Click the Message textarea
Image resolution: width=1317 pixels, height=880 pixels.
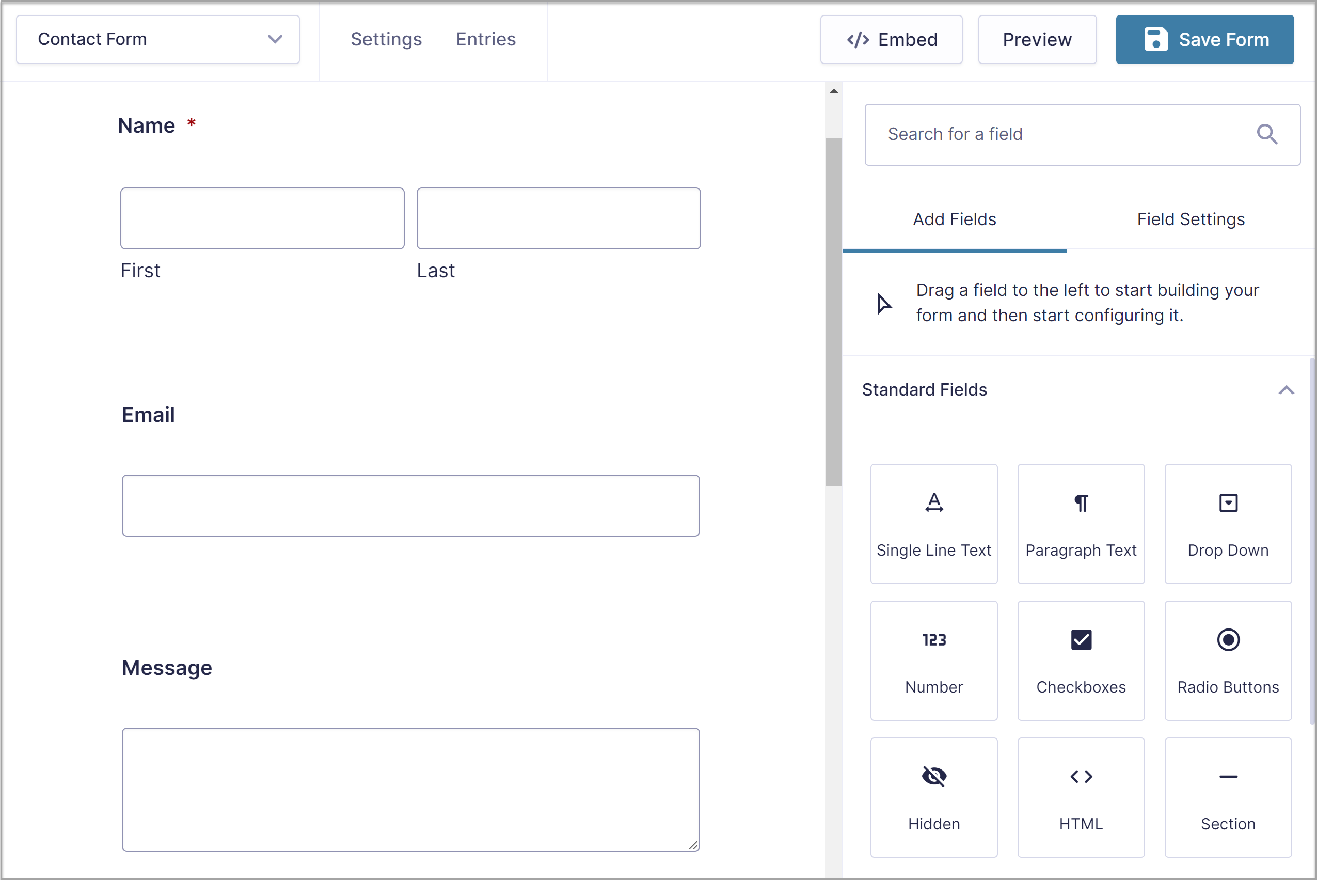(410, 790)
